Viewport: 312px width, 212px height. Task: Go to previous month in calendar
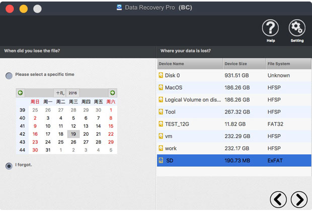click(20, 93)
